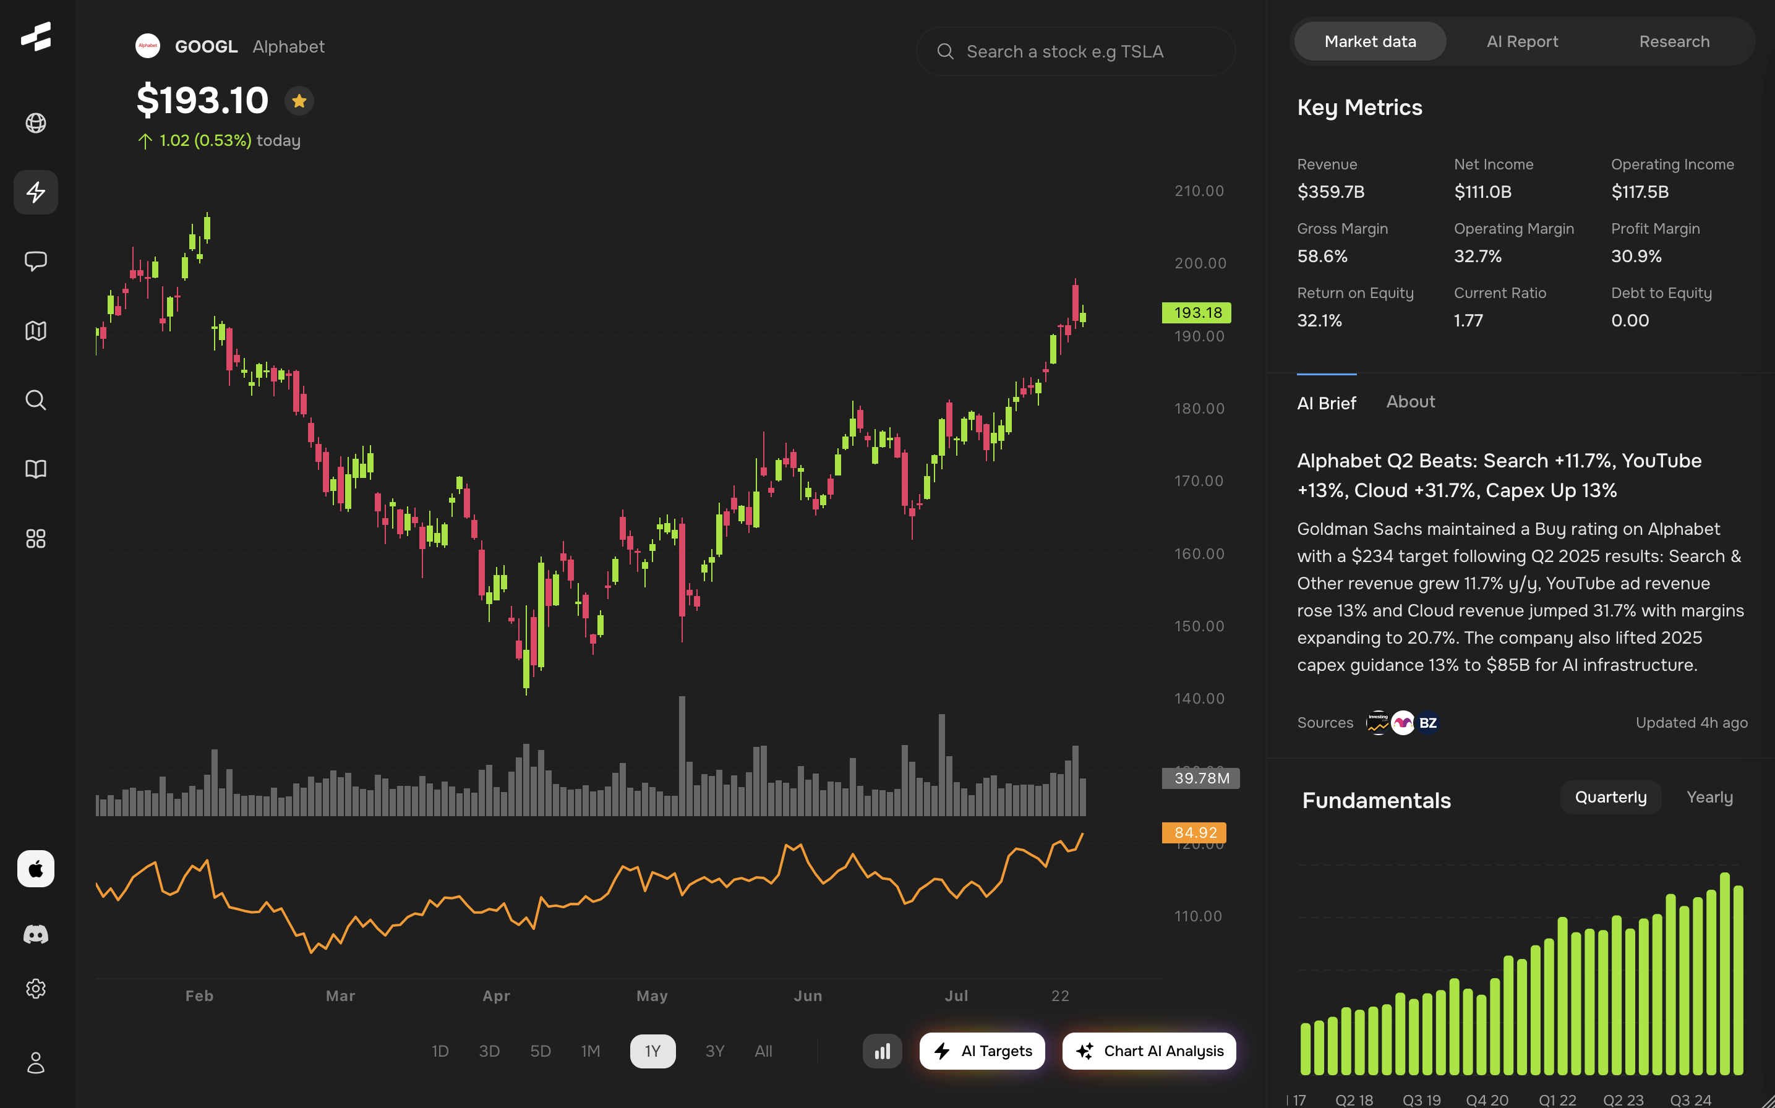The image size is (1775, 1108).
Task: Switch Fundamentals to Yearly
Action: click(1709, 797)
